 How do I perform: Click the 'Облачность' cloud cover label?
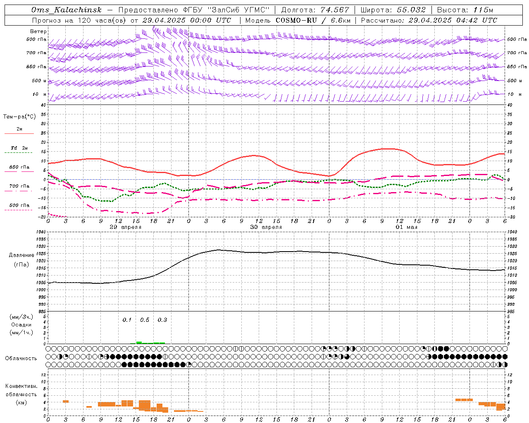coord(21,359)
